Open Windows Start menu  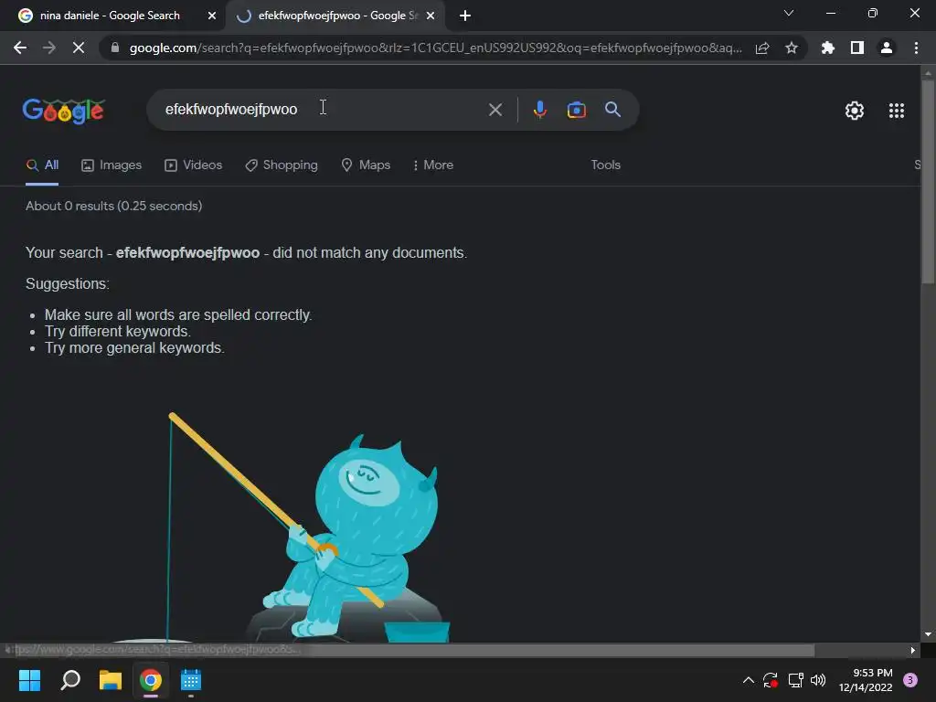(29, 680)
